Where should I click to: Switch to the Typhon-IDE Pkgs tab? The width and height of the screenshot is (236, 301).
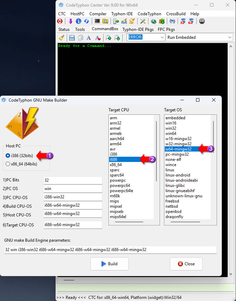point(138,29)
